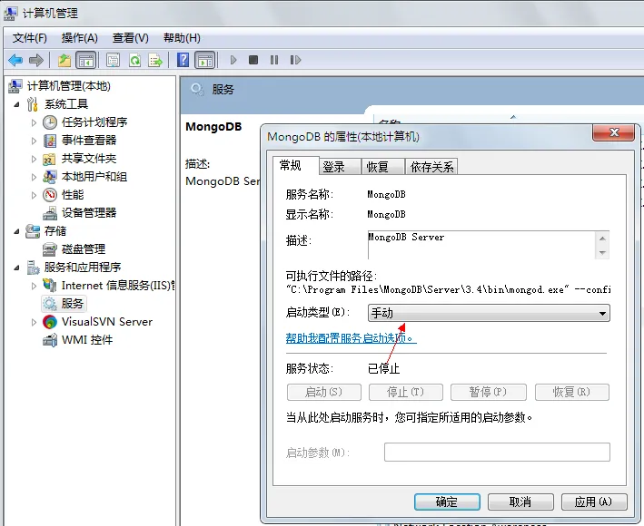Expand the 共享文件夹 node
The width and height of the screenshot is (644, 526).
tap(34, 159)
